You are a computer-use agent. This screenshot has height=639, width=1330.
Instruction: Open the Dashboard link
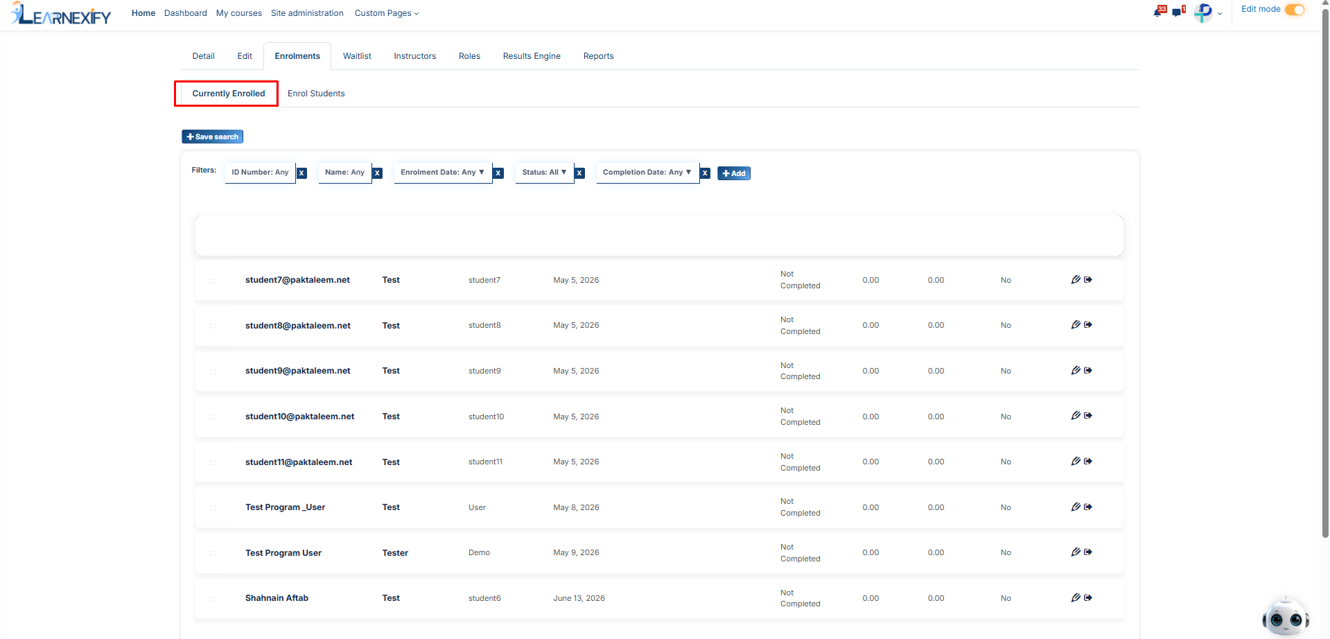[186, 13]
